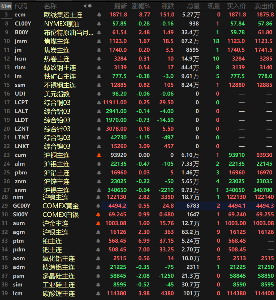This screenshot has width=276, height=300.
Task: Sort by the 最新 column header
Action: pos(120,6)
